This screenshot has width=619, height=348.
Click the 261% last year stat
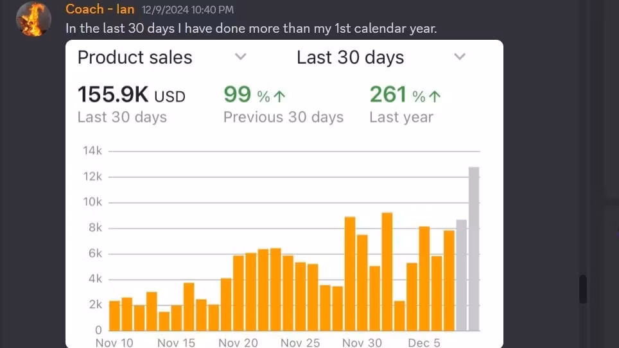pyautogui.click(x=405, y=105)
